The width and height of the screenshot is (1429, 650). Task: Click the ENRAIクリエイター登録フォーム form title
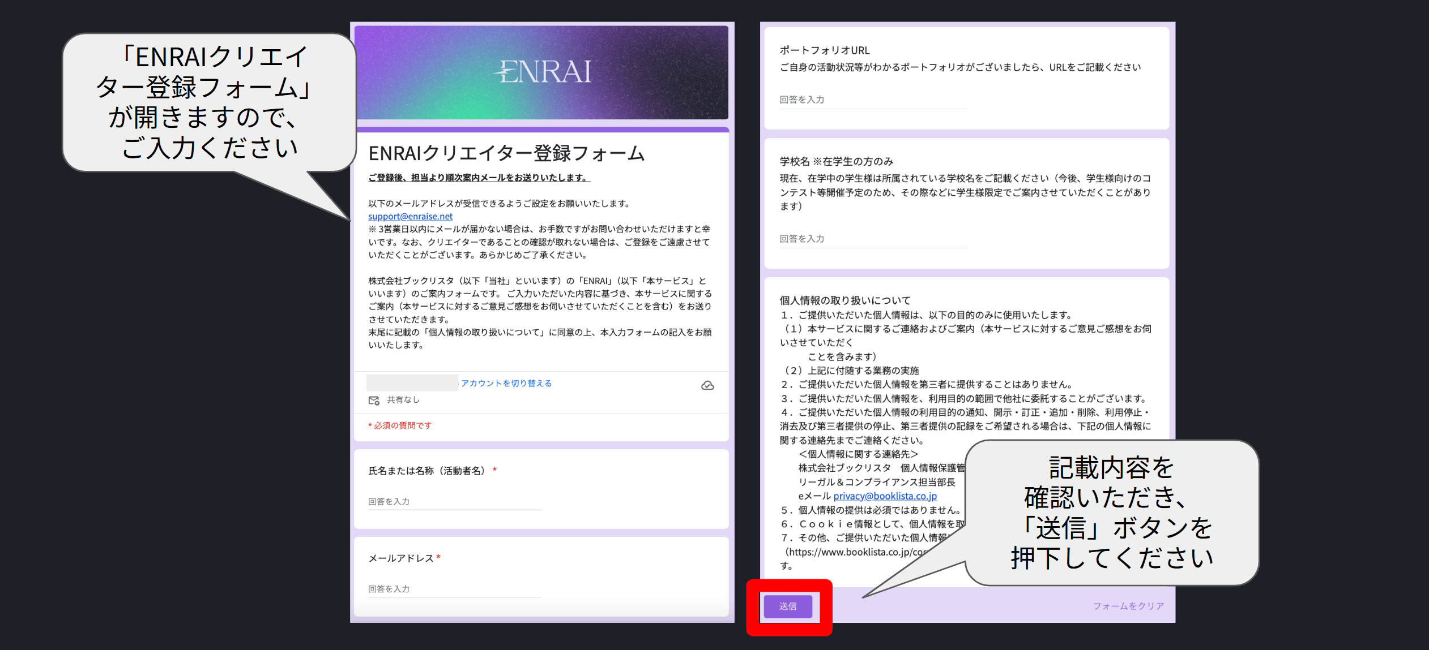pos(506,153)
